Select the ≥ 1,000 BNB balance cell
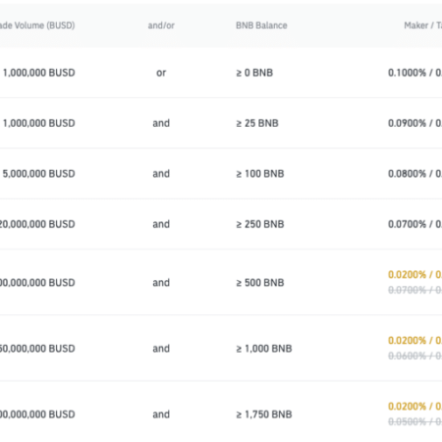Viewport: 442px width, 442px height. [x=264, y=349]
